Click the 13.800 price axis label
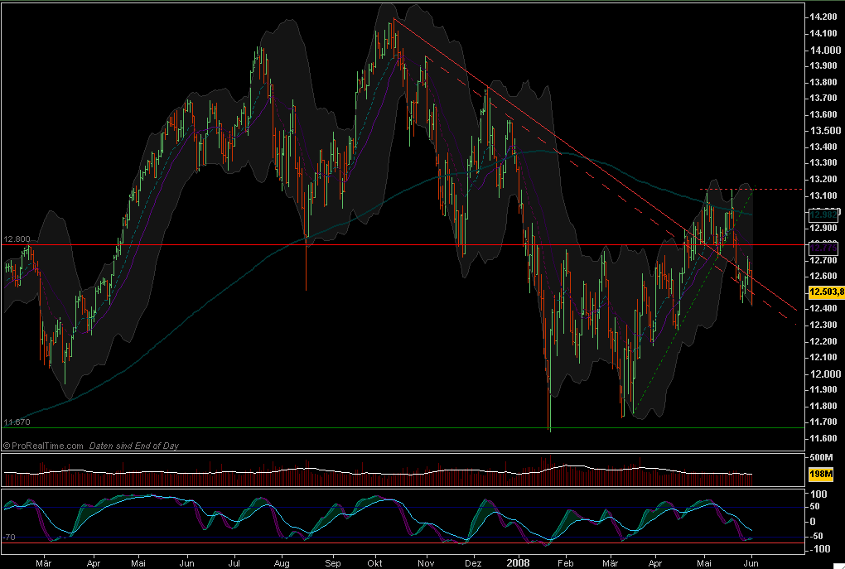The width and height of the screenshot is (845, 569). [823, 83]
